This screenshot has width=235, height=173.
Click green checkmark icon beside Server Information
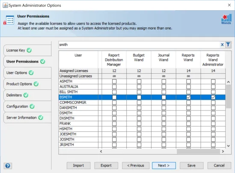click(41, 117)
